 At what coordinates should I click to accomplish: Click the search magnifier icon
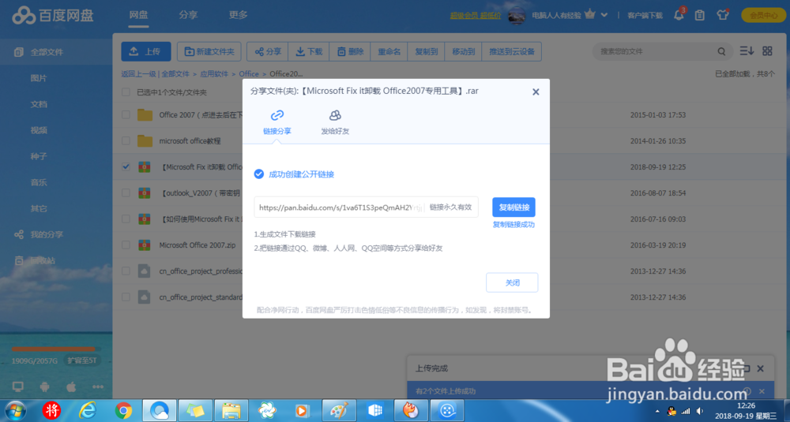click(721, 51)
